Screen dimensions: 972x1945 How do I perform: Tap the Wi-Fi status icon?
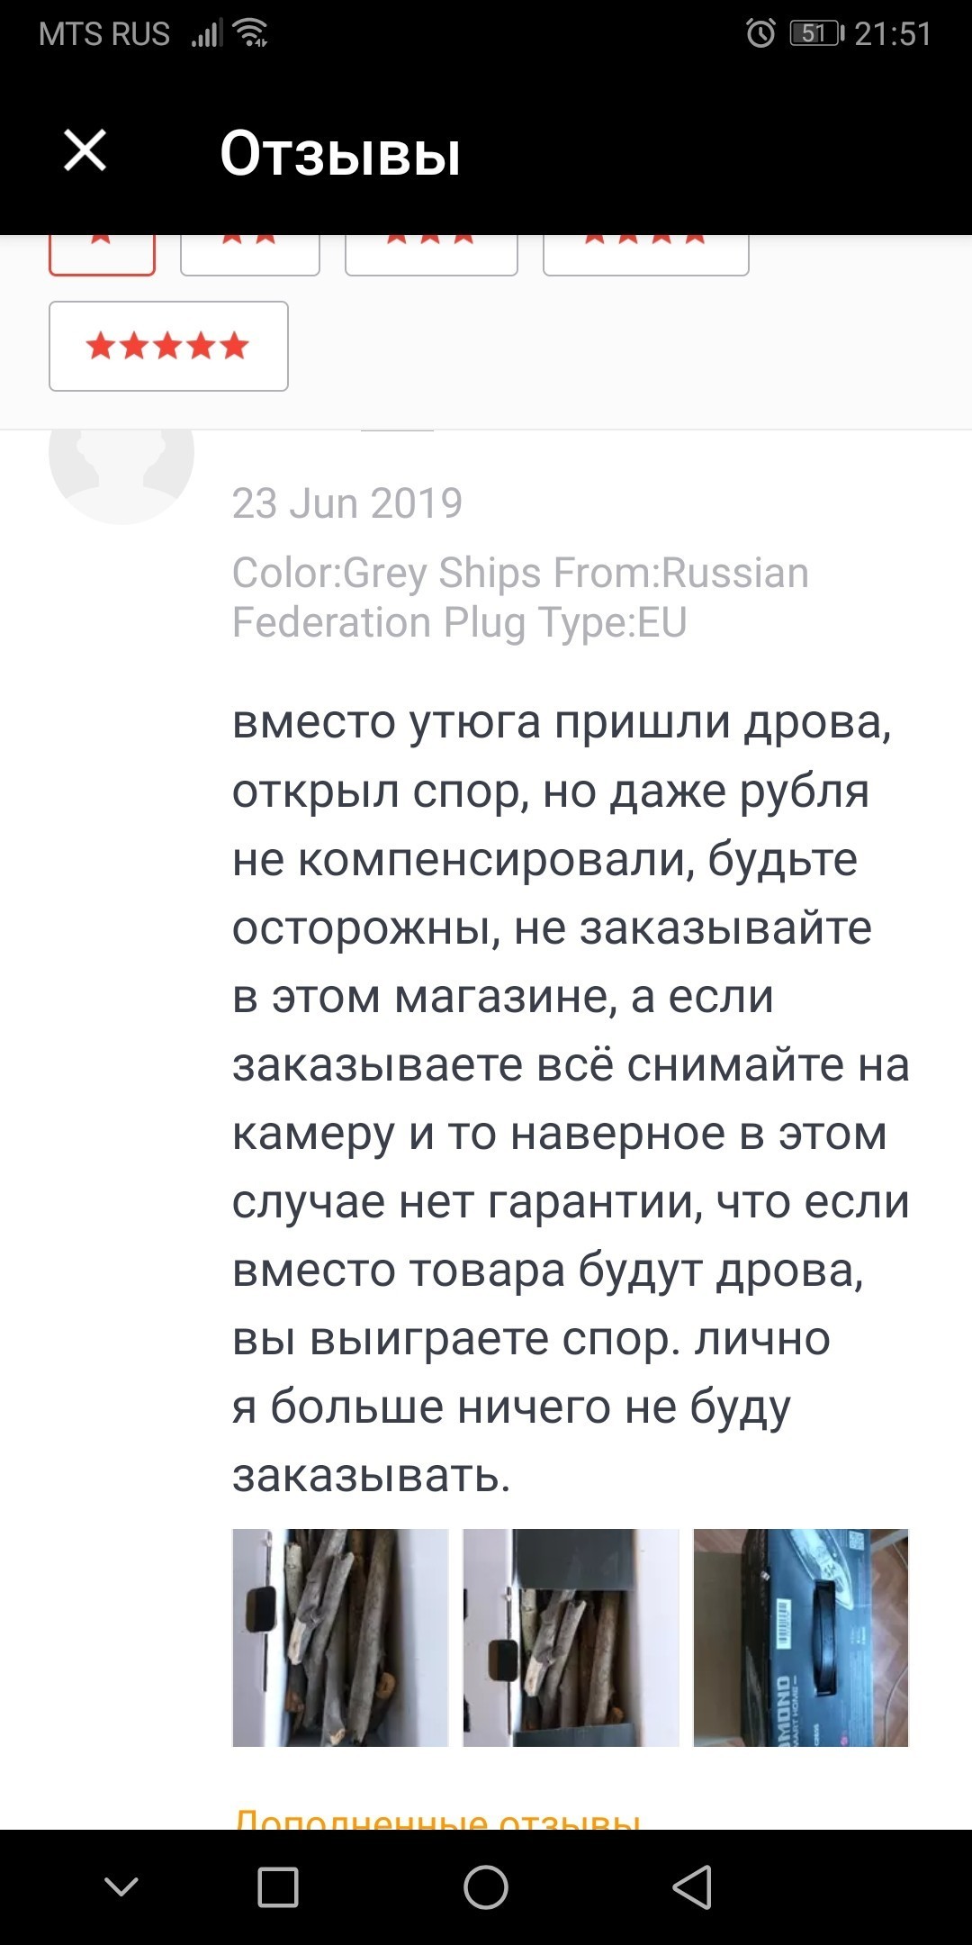click(x=250, y=34)
